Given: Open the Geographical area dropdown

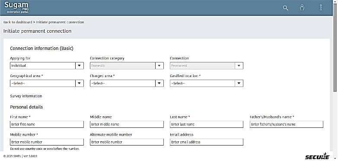Looking at the screenshot, I should pyautogui.click(x=47, y=83).
